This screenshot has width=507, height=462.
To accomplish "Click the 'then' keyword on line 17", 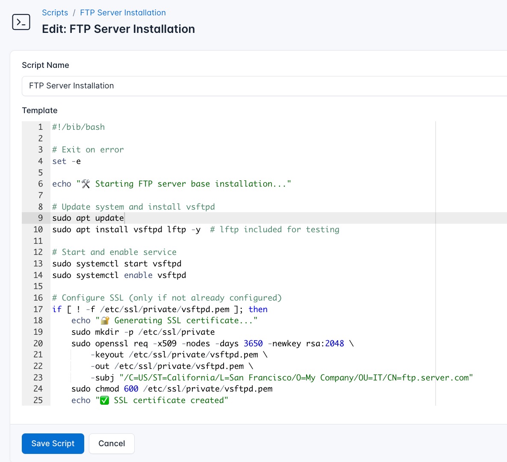I will (258, 309).
